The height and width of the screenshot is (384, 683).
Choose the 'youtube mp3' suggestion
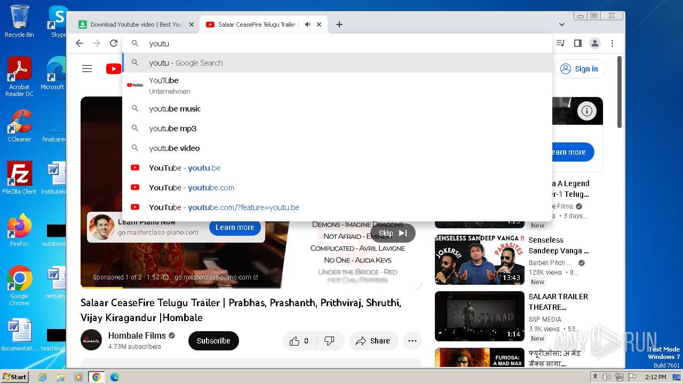(x=337, y=129)
